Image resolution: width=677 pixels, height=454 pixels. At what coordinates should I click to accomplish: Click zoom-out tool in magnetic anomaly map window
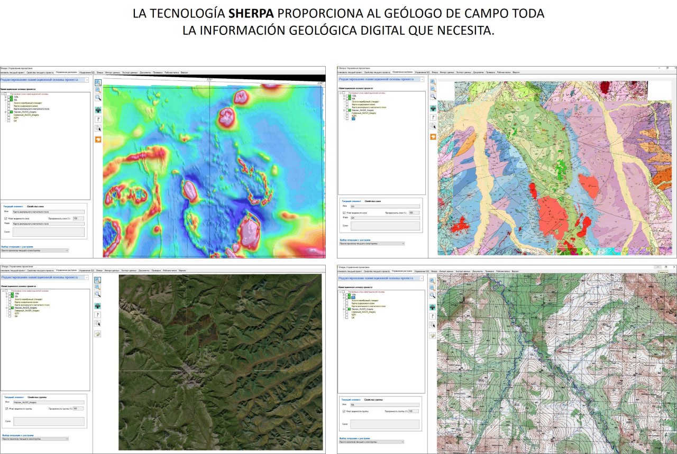pyautogui.click(x=98, y=90)
